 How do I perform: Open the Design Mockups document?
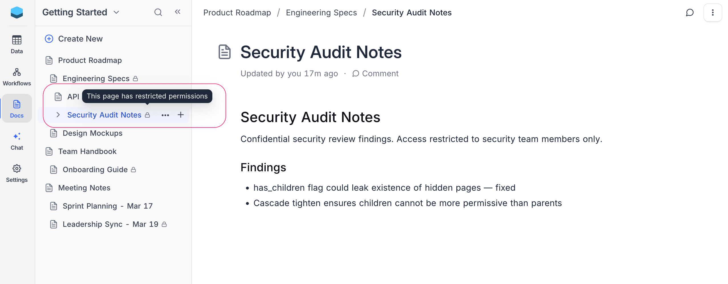92,133
